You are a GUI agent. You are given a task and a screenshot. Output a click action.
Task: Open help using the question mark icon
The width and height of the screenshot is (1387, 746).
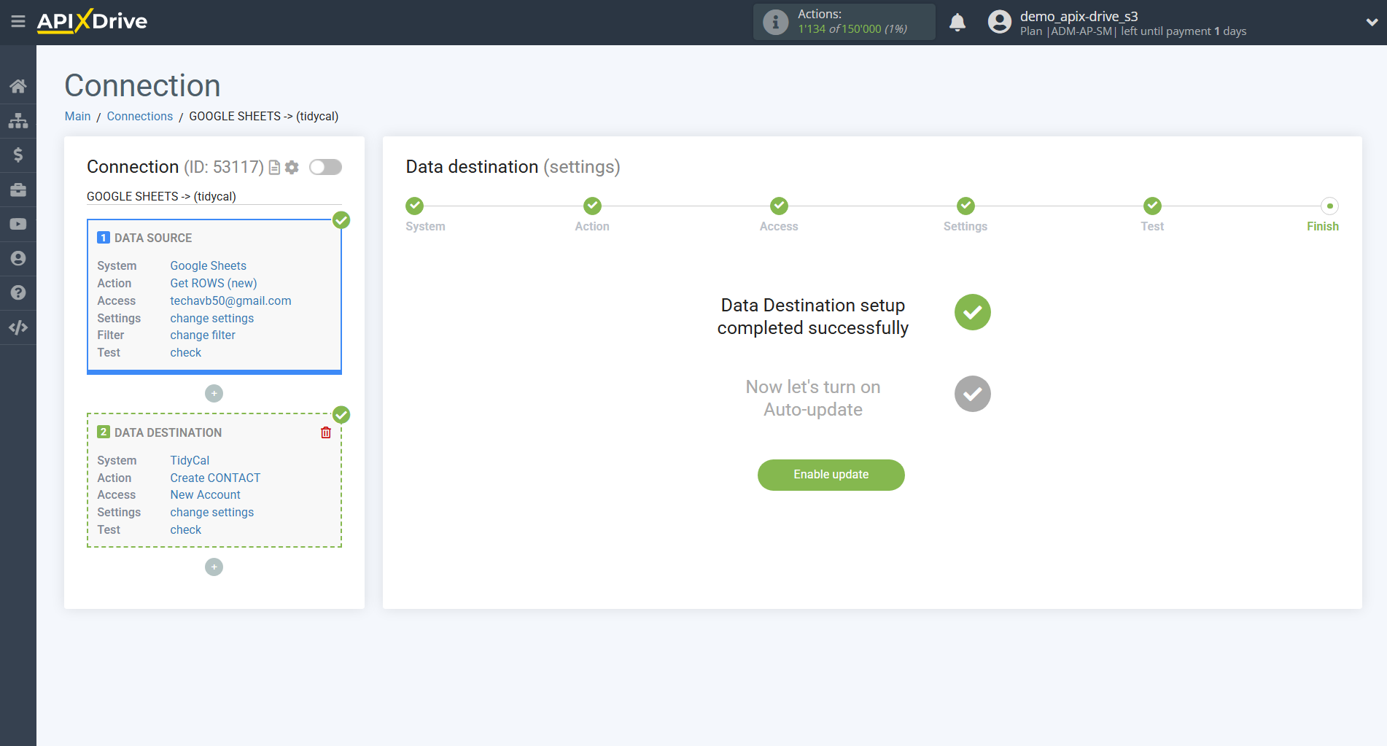(x=18, y=292)
